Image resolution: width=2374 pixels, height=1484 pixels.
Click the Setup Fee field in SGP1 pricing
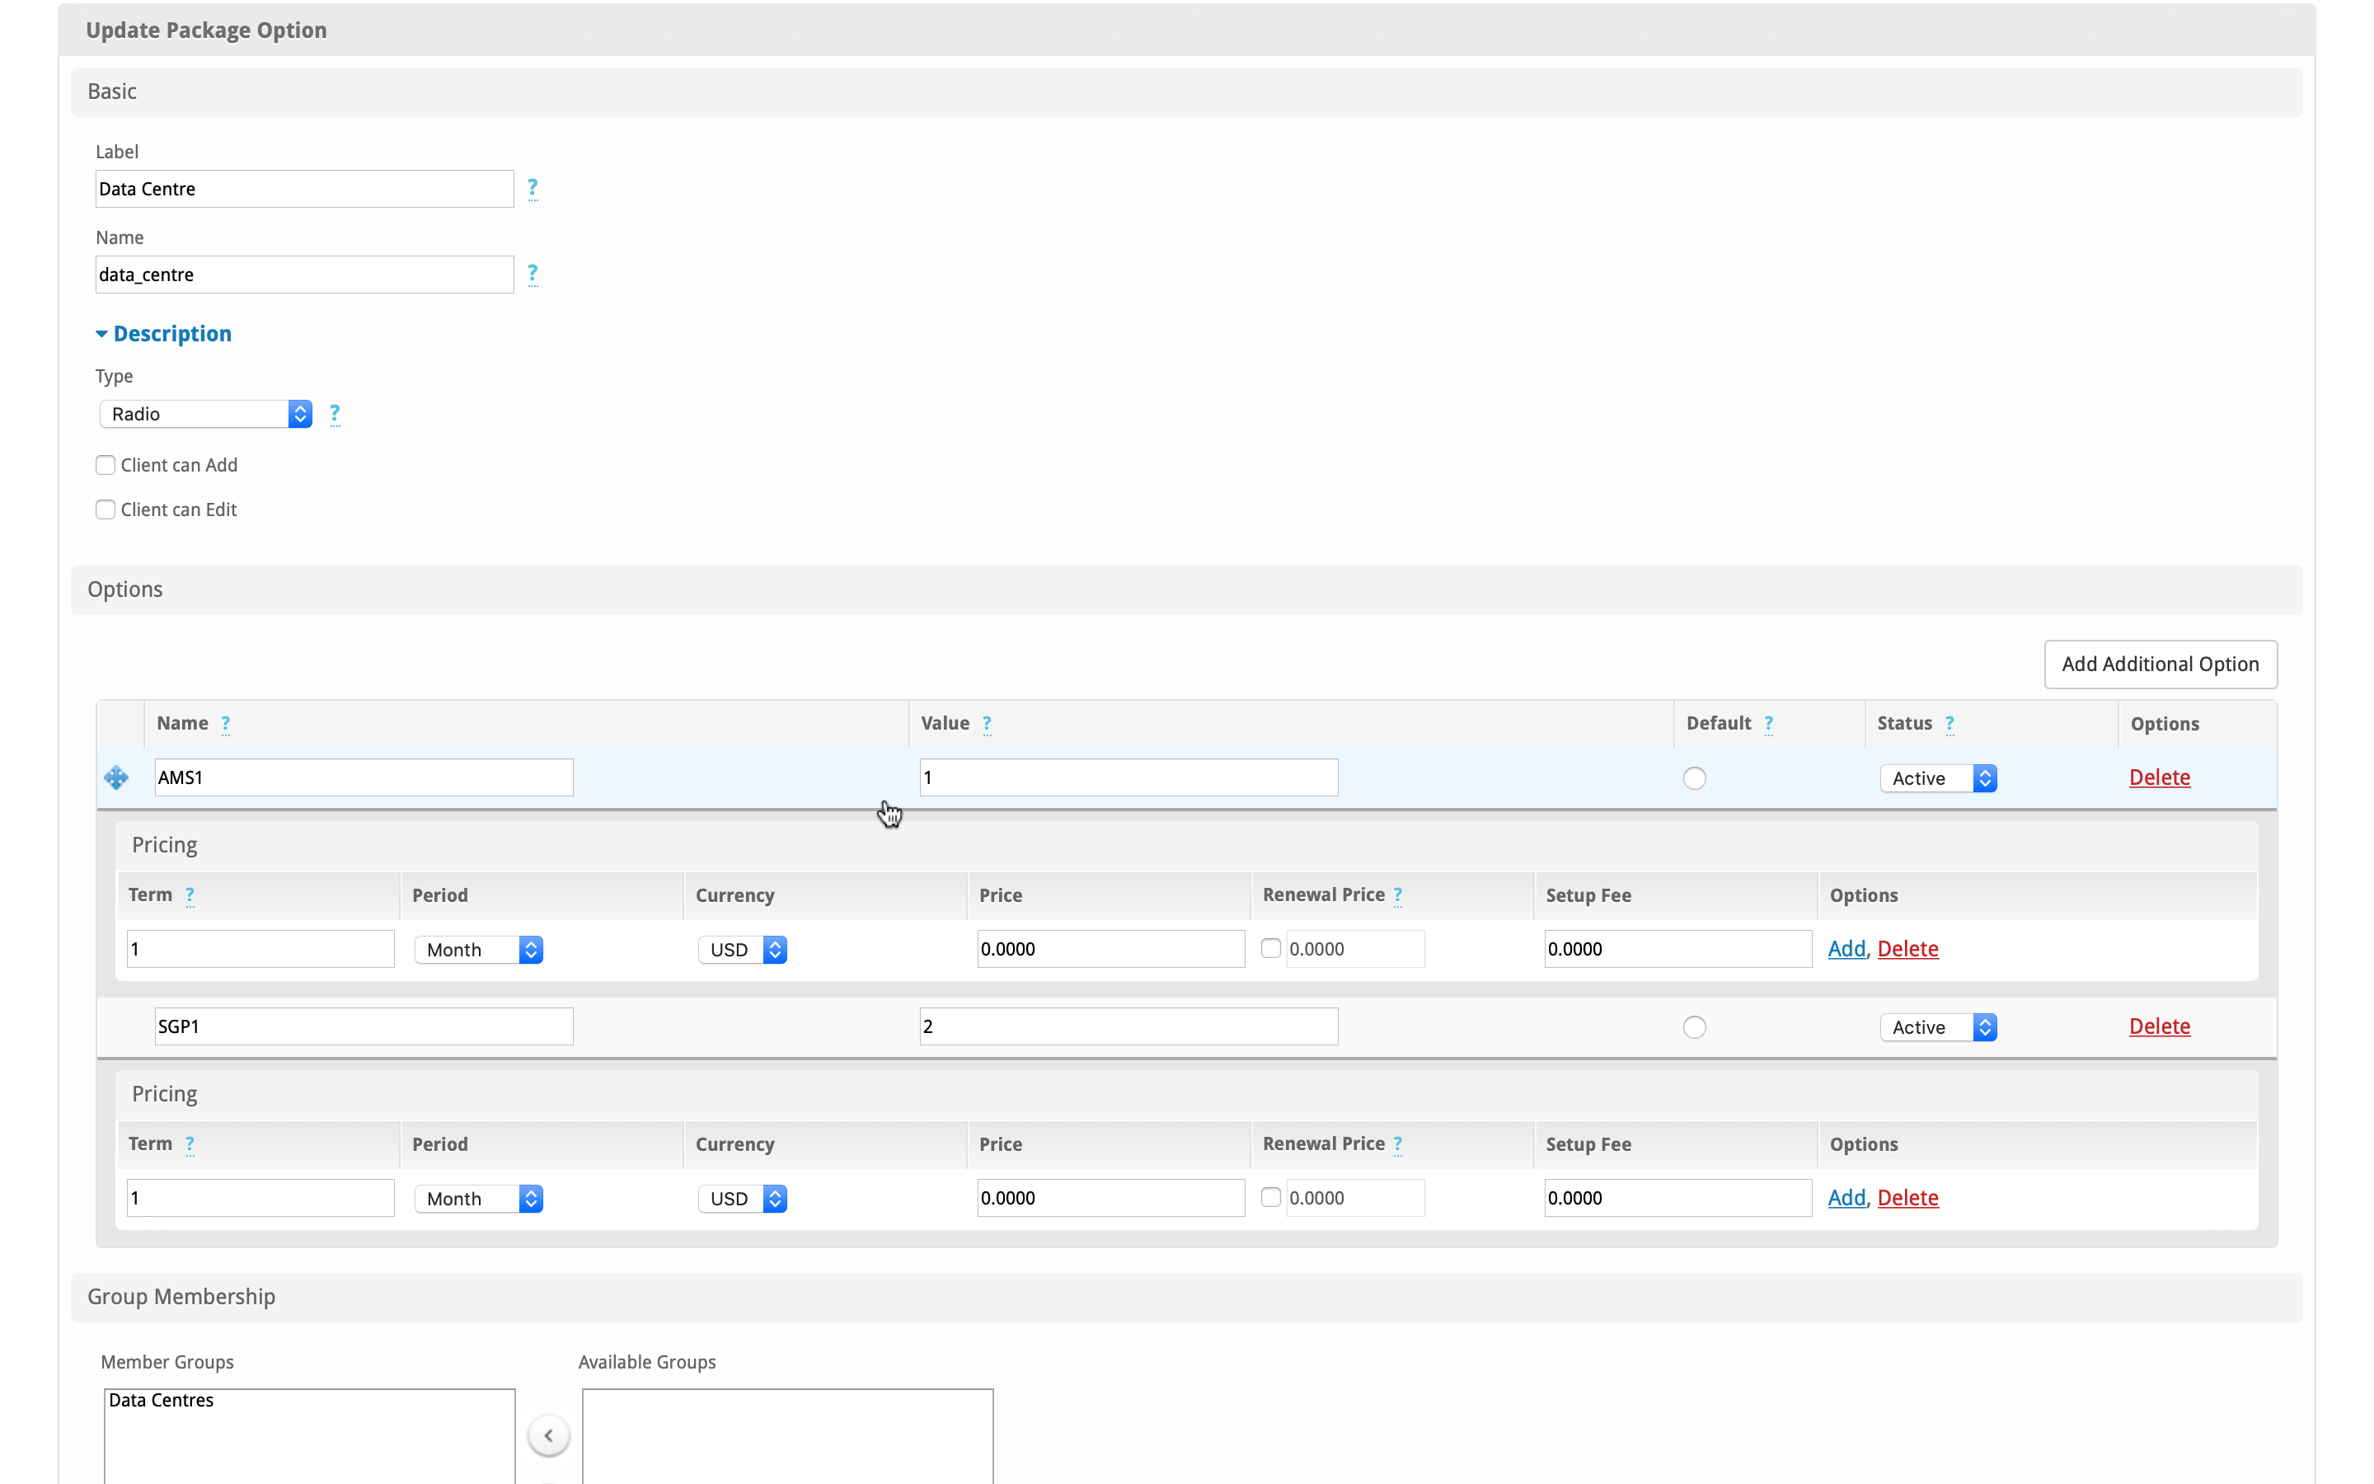1678,1199
